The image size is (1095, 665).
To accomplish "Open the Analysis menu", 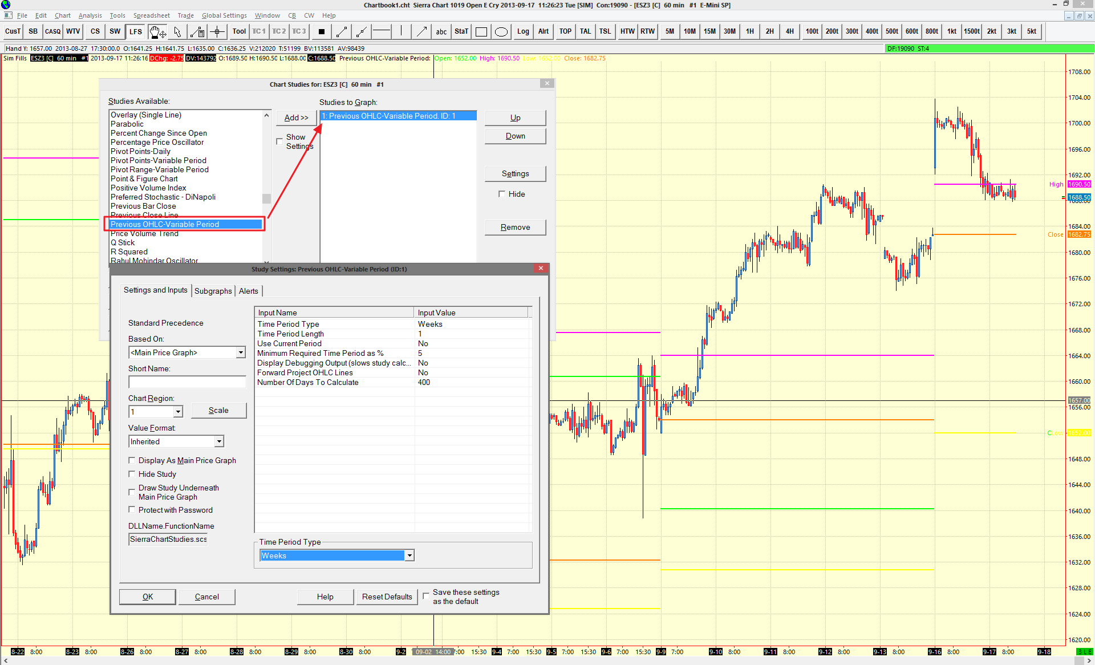I will pyautogui.click(x=90, y=15).
